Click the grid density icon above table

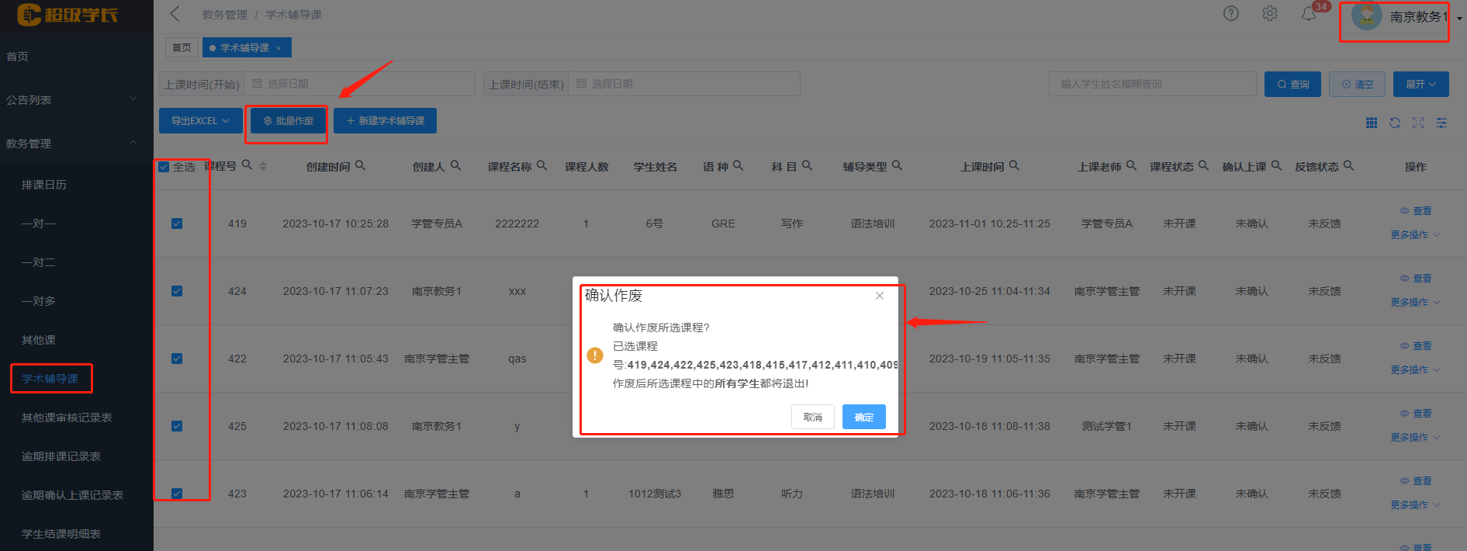[1372, 123]
